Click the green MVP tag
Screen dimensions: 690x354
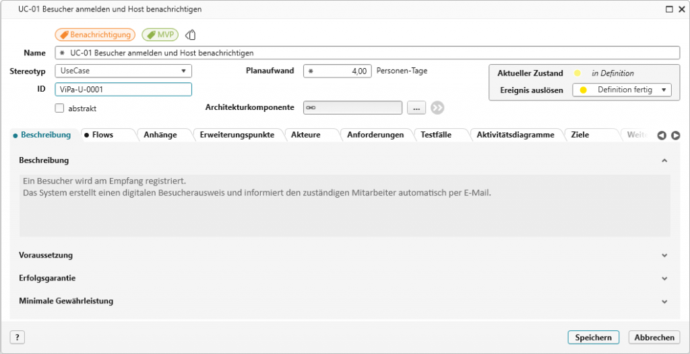[x=160, y=35]
